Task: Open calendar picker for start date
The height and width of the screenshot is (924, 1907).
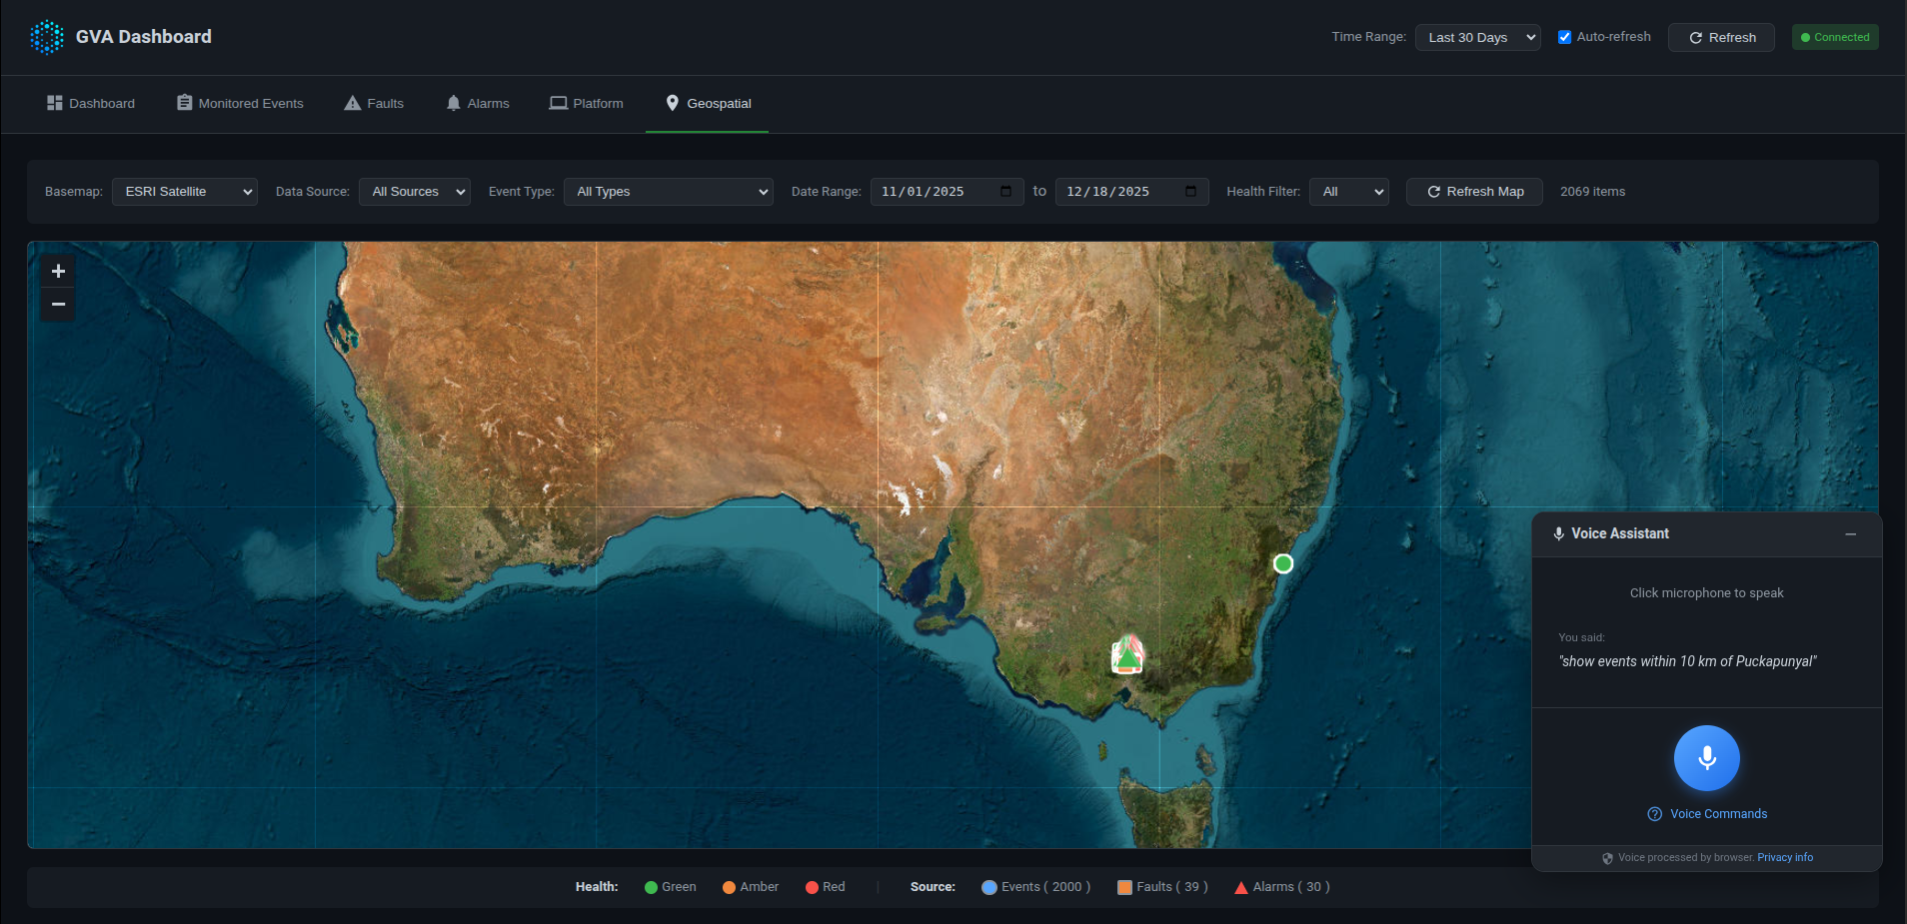Action: pyautogui.click(x=1005, y=192)
